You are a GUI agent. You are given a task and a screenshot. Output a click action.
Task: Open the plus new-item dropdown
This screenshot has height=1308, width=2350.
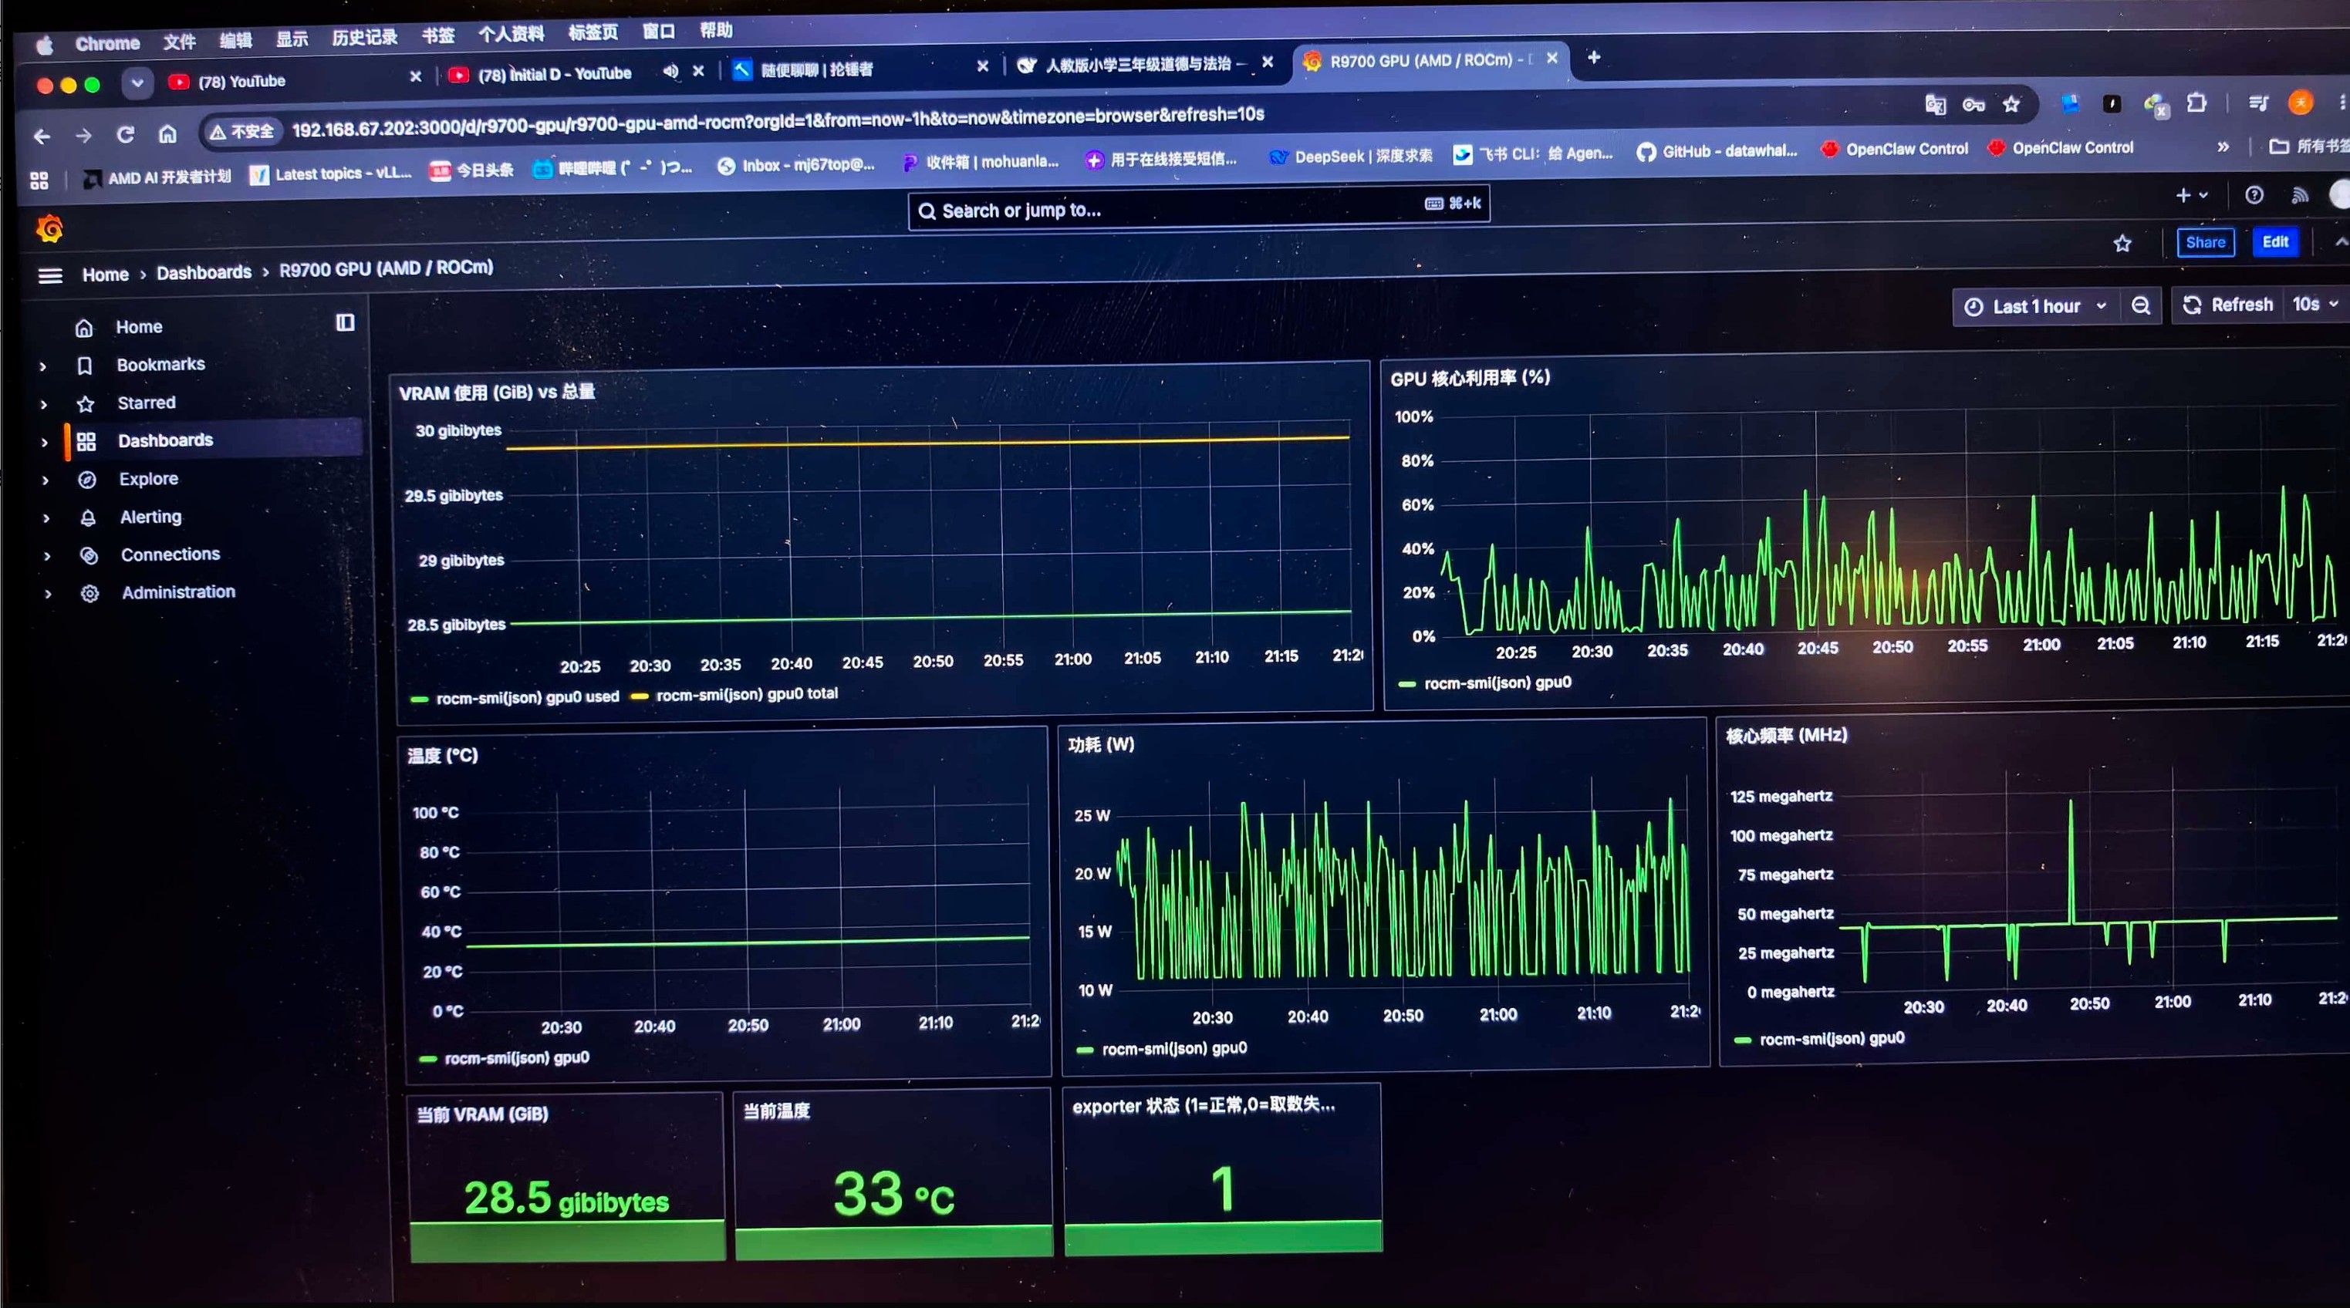point(2191,195)
